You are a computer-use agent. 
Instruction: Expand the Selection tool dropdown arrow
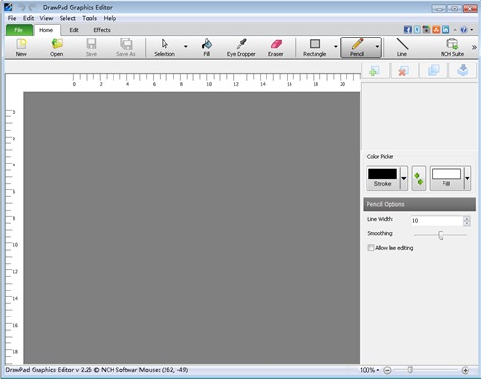[185, 47]
